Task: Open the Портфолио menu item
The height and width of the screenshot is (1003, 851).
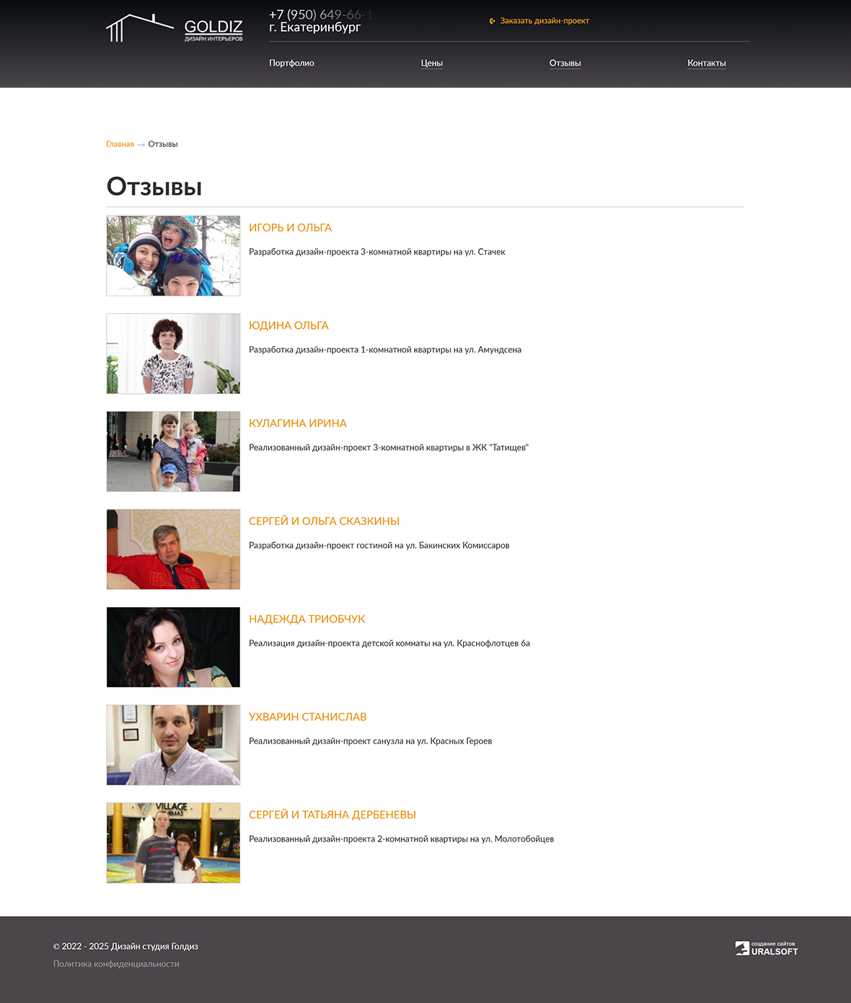Action: coord(291,63)
